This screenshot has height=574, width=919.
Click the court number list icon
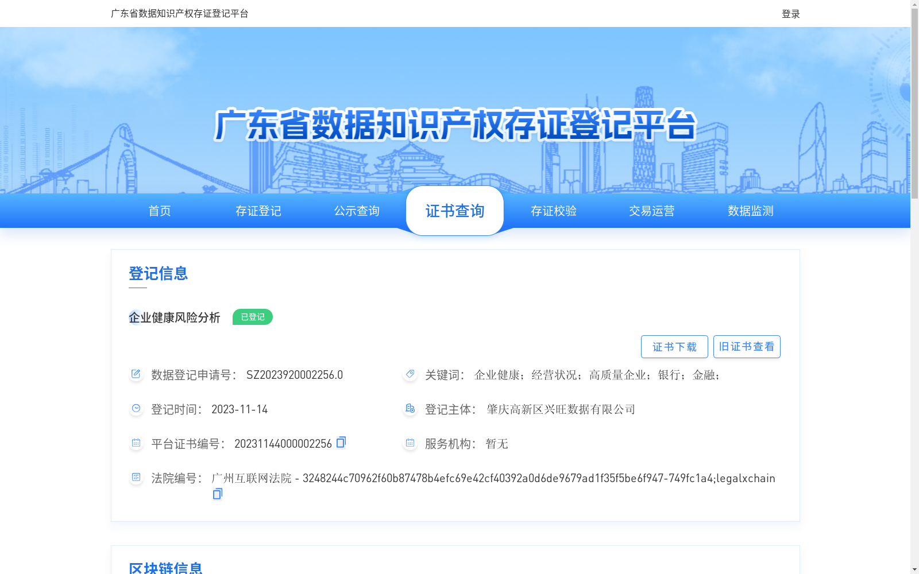point(136,478)
